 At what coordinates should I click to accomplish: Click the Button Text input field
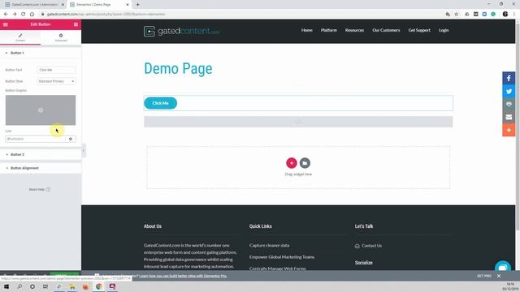(x=56, y=70)
